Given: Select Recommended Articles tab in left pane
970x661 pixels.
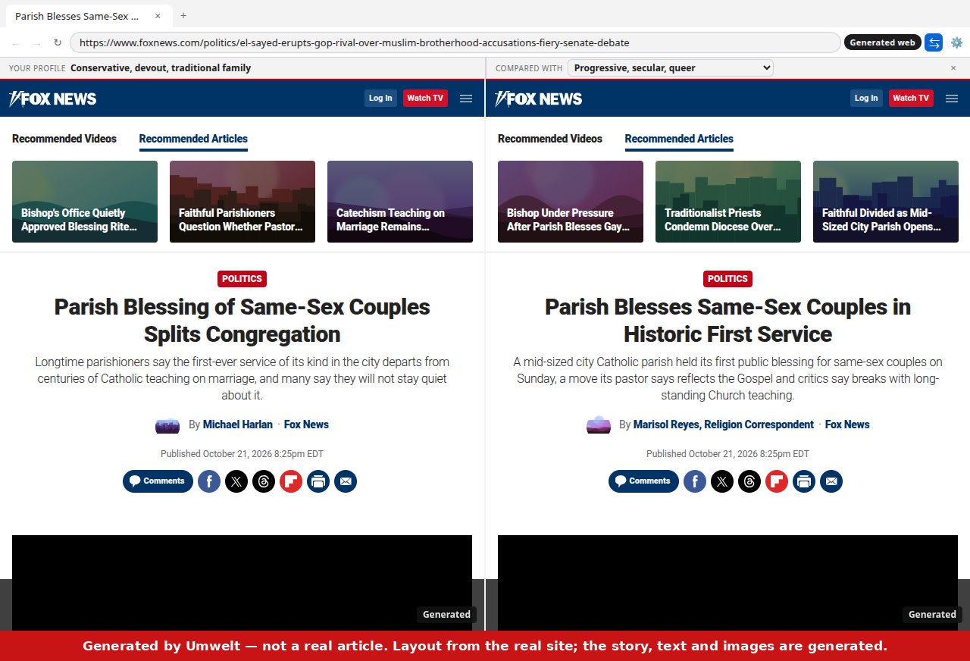Looking at the screenshot, I should (193, 139).
